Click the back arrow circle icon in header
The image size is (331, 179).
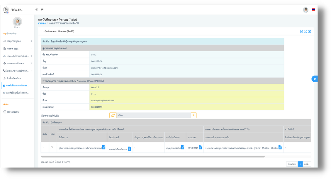[37, 9]
